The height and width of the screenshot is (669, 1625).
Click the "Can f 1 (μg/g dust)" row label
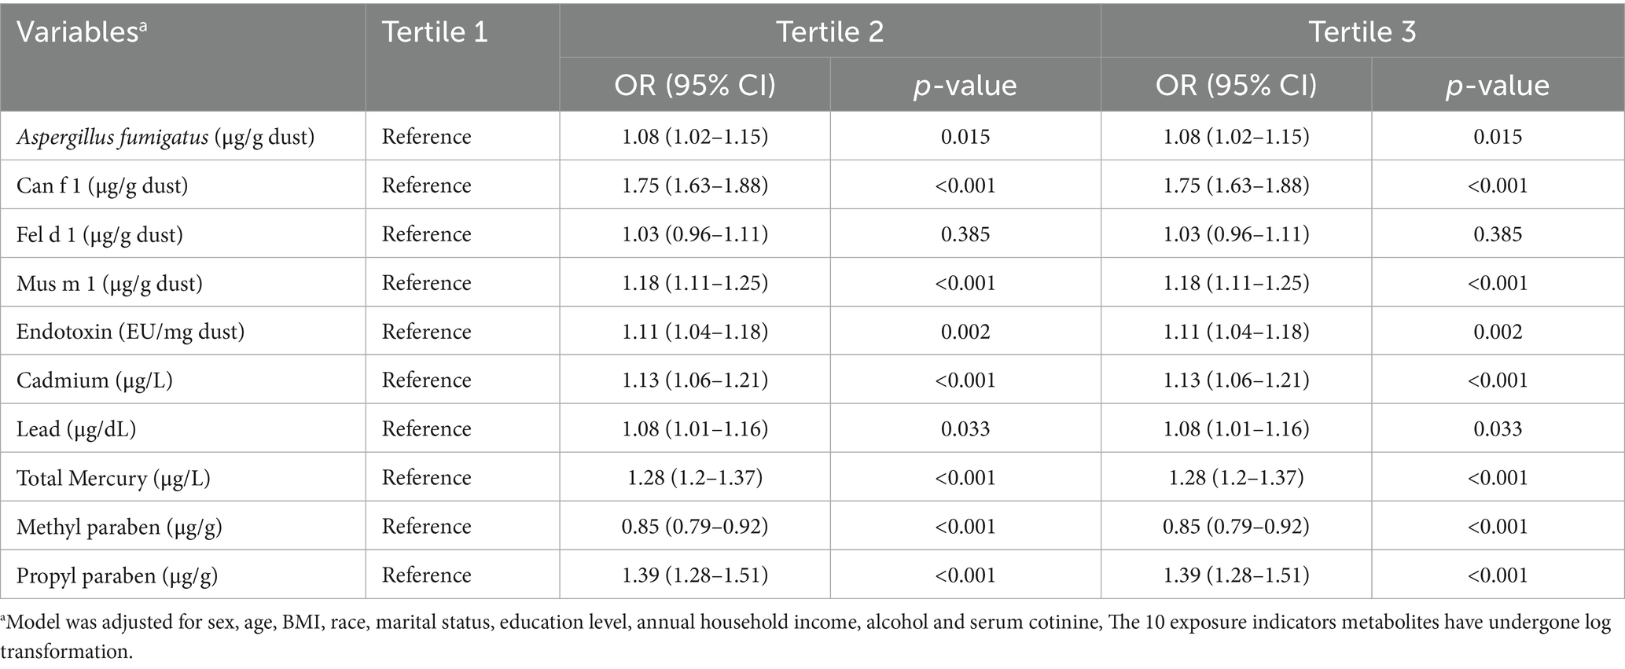click(102, 186)
